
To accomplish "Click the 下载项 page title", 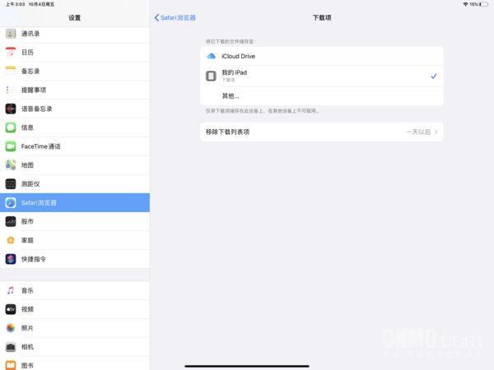I will pos(322,17).
